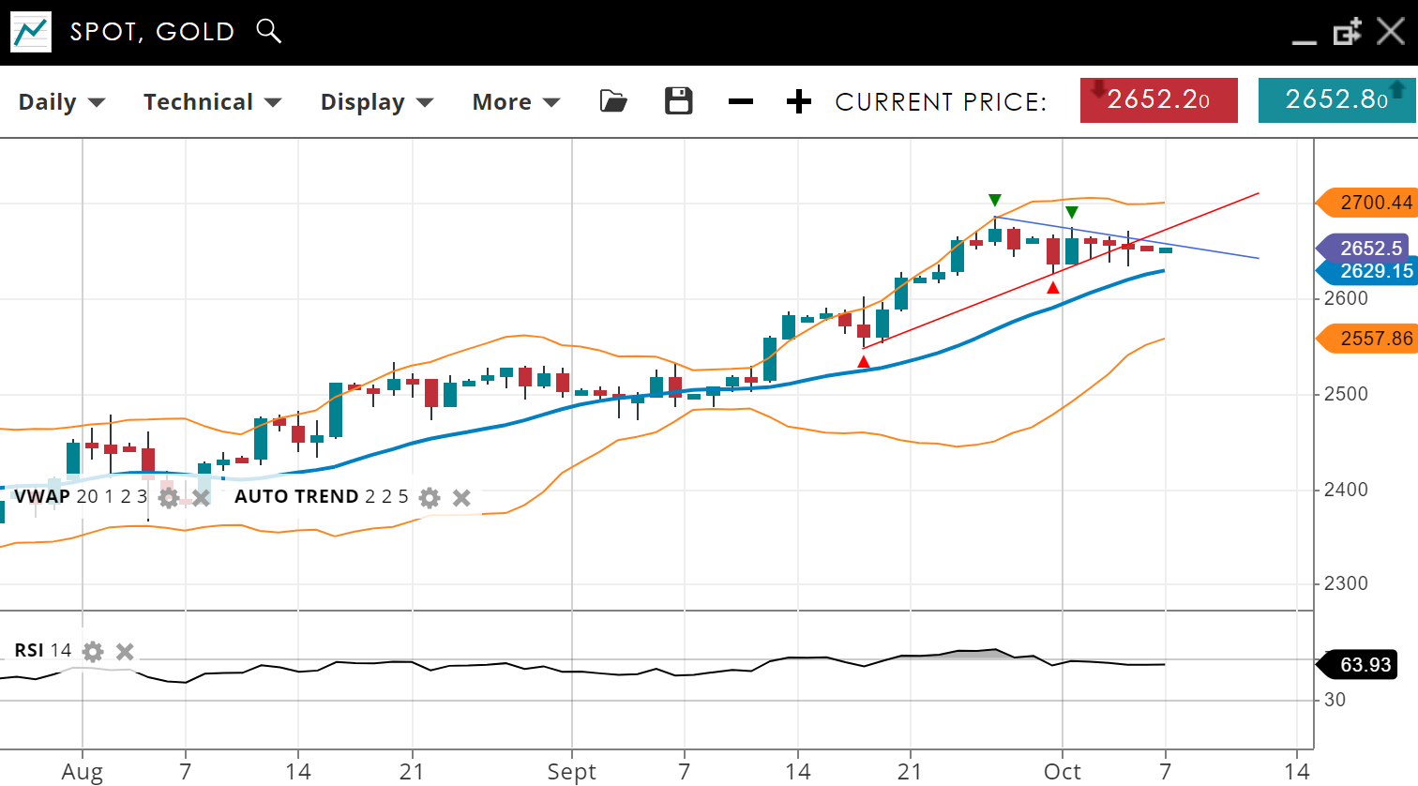The width and height of the screenshot is (1418, 786).
Task: Open the More menu
Action: [x=516, y=102]
